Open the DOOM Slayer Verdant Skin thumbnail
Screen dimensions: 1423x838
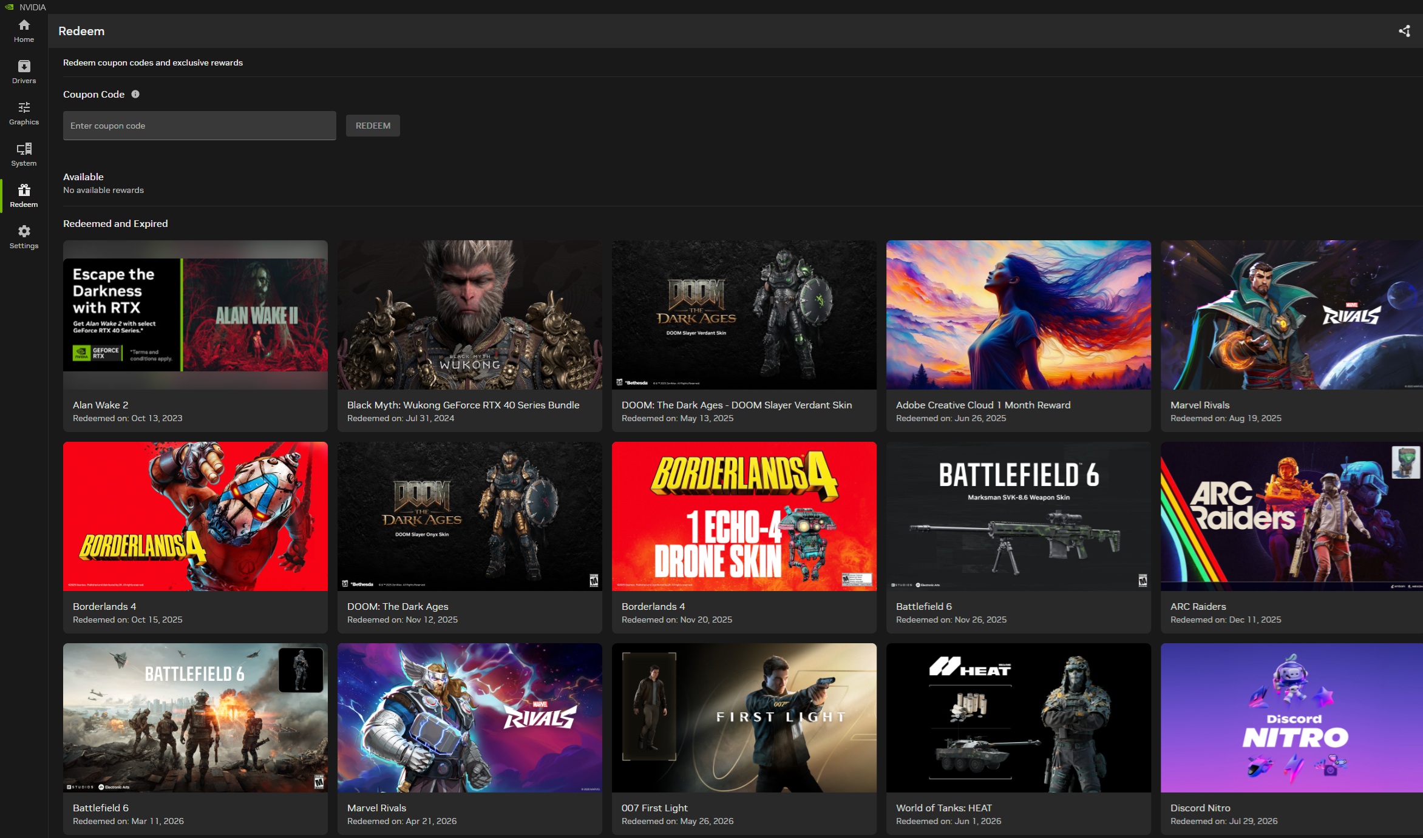pyautogui.click(x=744, y=315)
